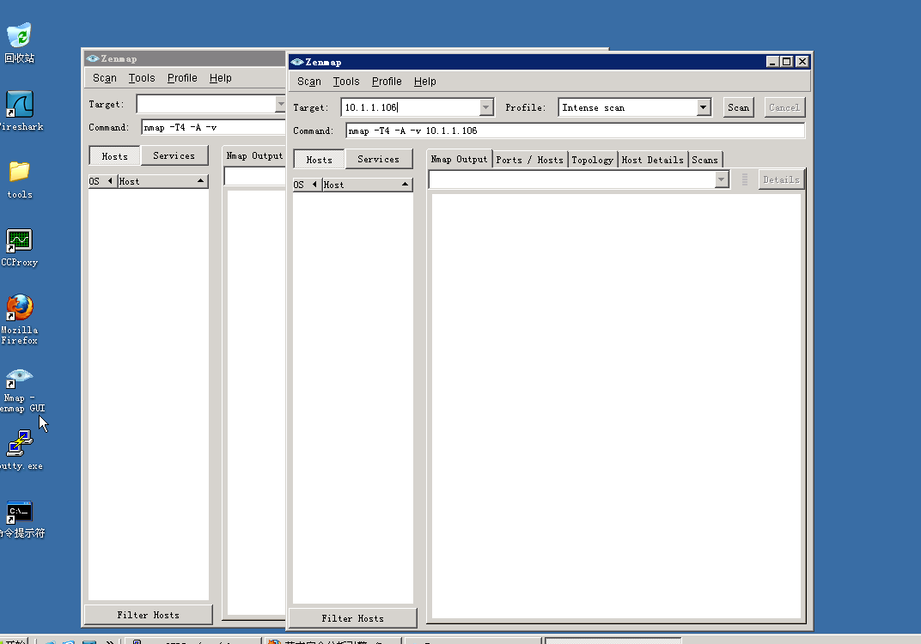Sort by the Host column header in front window
The width and height of the screenshot is (921, 644).
click(367, 185)
